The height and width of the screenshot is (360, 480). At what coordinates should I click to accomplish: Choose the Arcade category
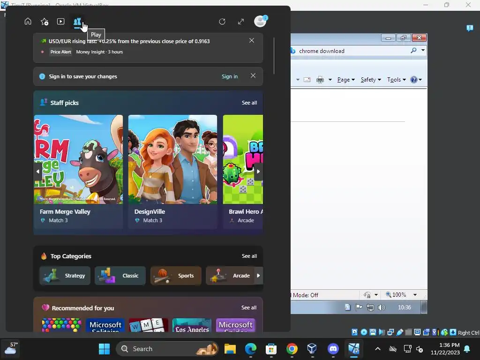pos(230,276)
